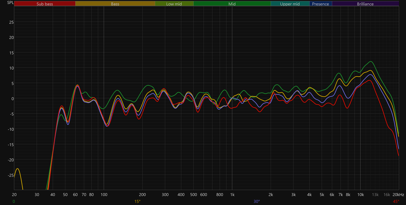Select the Bass frequency band header
The image size is (406, 205).
point(115,4)
